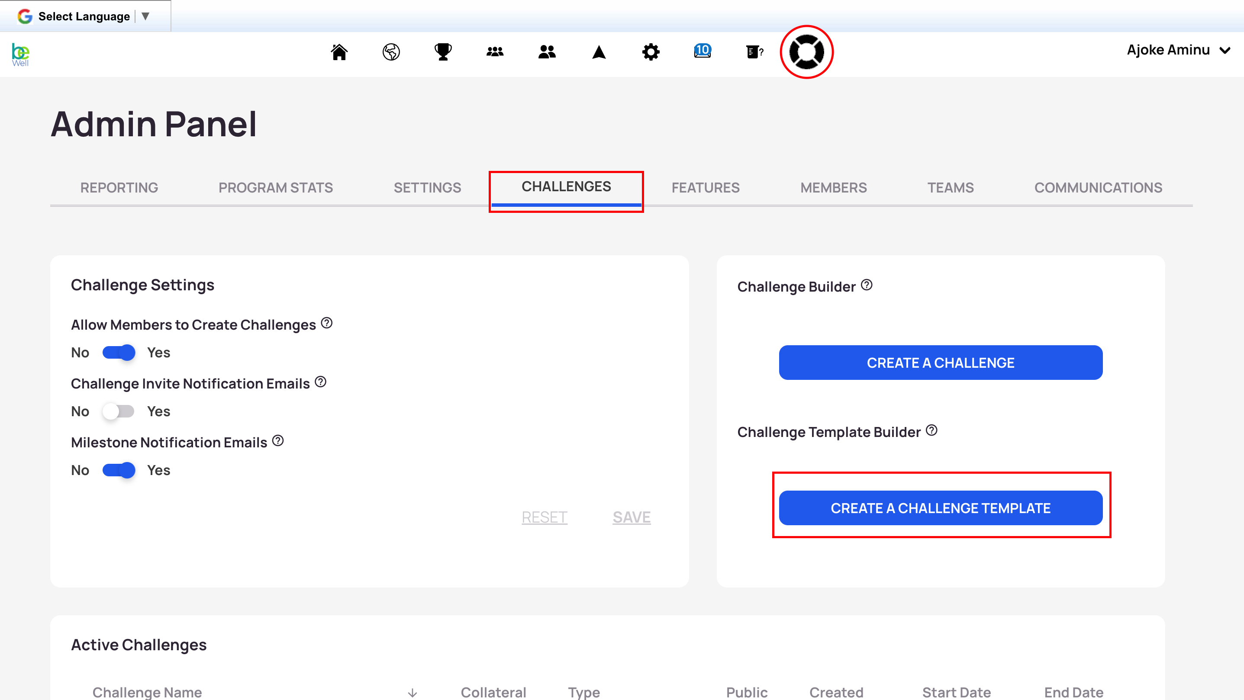Toggle Allow Members to Create Challenges switch
This screenshot has width=1244, height=700.
(x=119, y=353)
